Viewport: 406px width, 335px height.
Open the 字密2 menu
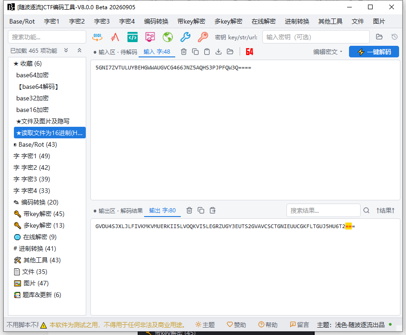click(x=76, y=21)
